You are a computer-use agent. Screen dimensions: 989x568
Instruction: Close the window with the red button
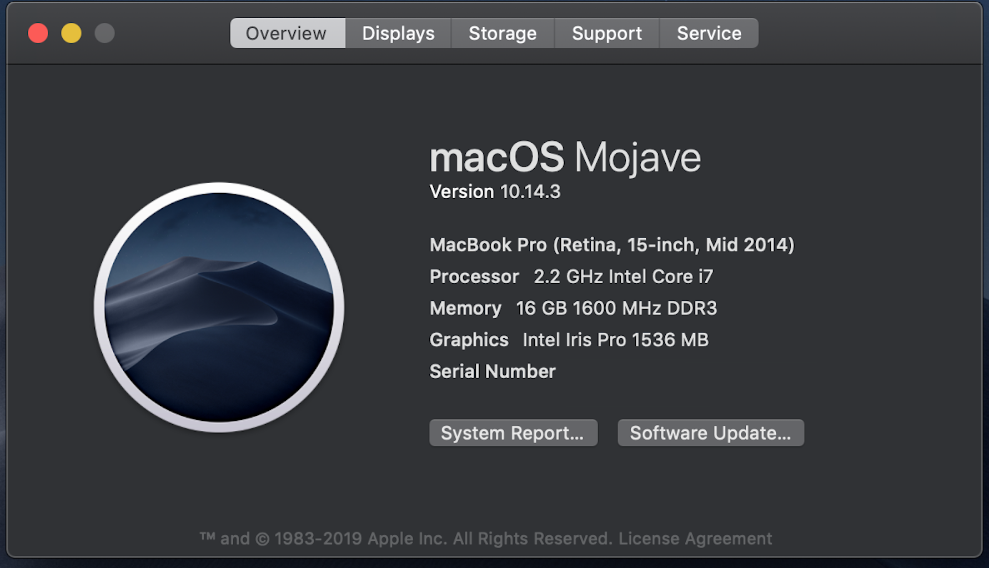coord(38,33)
